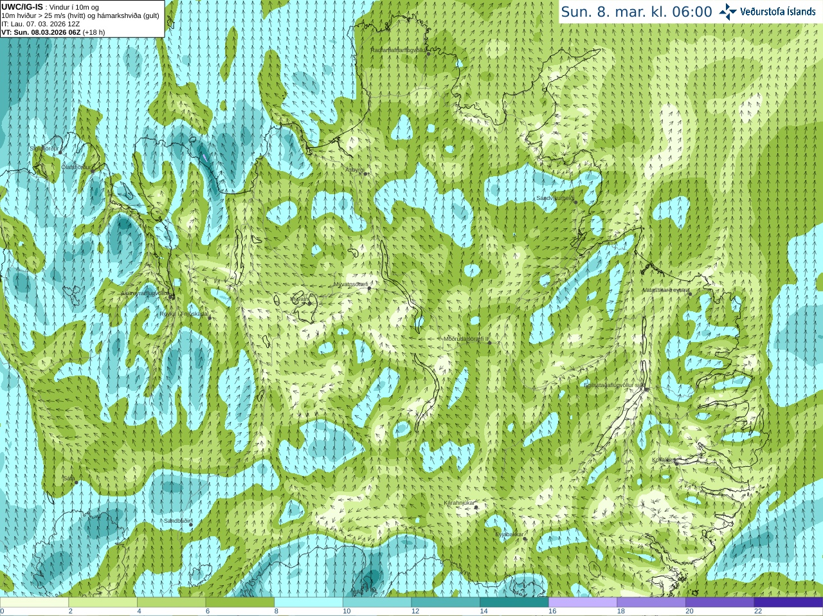This screenshot has width=823, height=616.
Task: Click the Sun. 8. mar. kl. 06:00 timestamp
Action: [637, 12]
